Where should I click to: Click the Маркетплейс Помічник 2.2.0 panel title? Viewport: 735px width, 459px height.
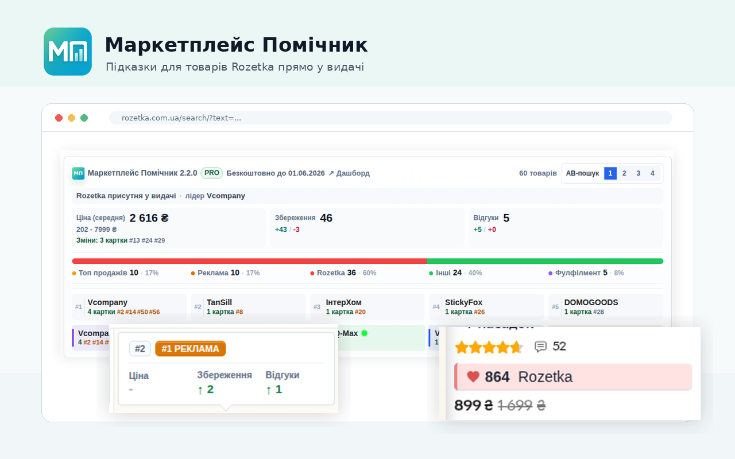click(142, 173)
